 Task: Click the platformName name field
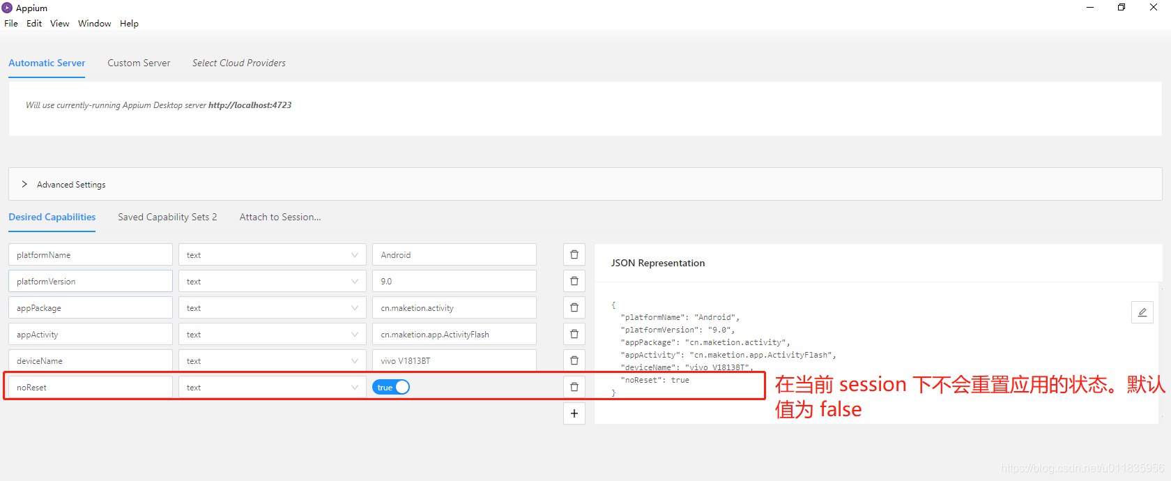91,254
